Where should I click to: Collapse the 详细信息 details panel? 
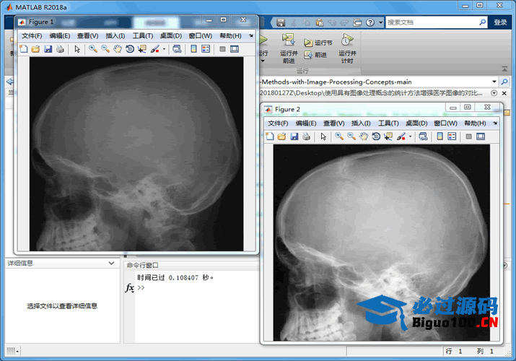click(111, 264)
